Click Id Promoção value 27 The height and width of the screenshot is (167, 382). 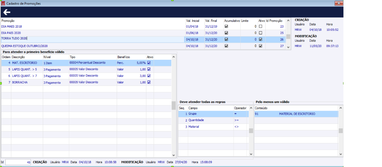coord(282,46)
